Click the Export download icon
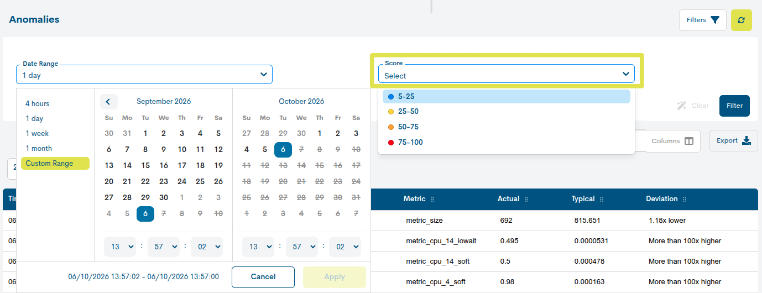Screen dimensions: 762x293 [747, 140]
